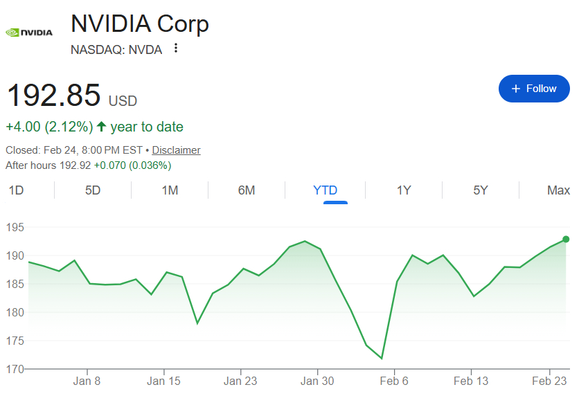Show the 5Y price chart
Viewport: 579px width, 396px height.
481,190
